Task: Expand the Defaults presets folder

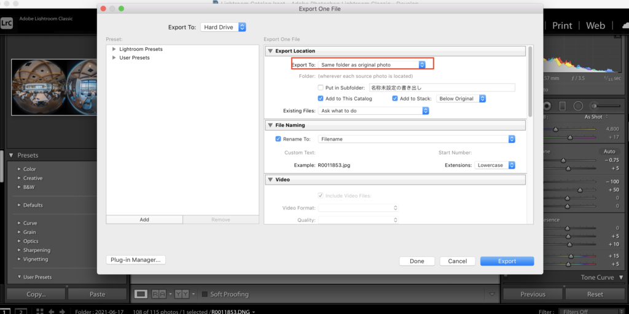Action: click(x=19, y=205)
